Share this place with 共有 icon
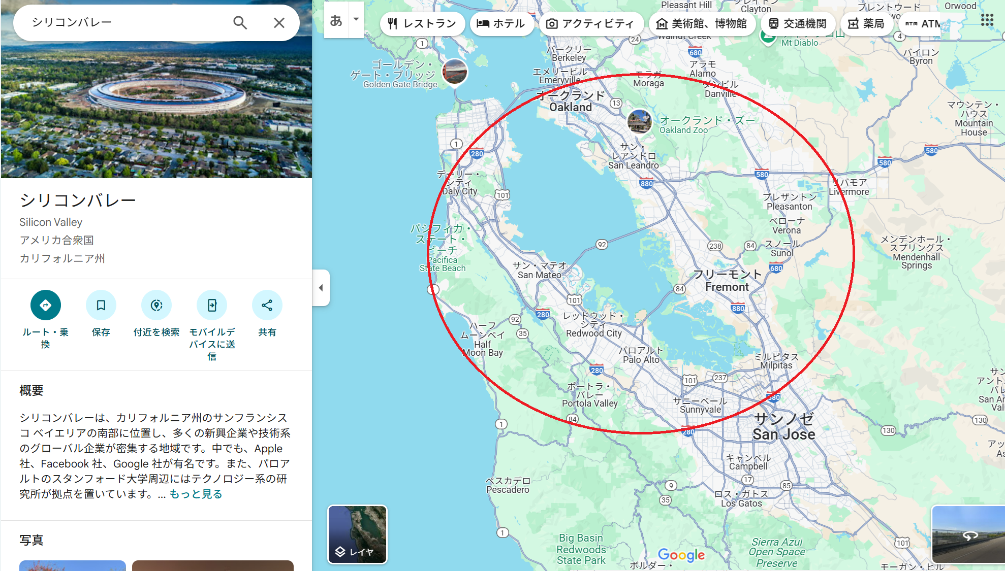Viewport: 1005px width, 571px height. (x=267, y=305)
